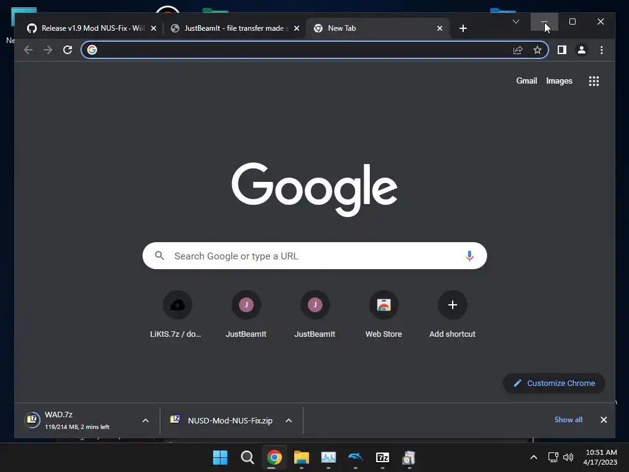Click the share this page icon

518,50
